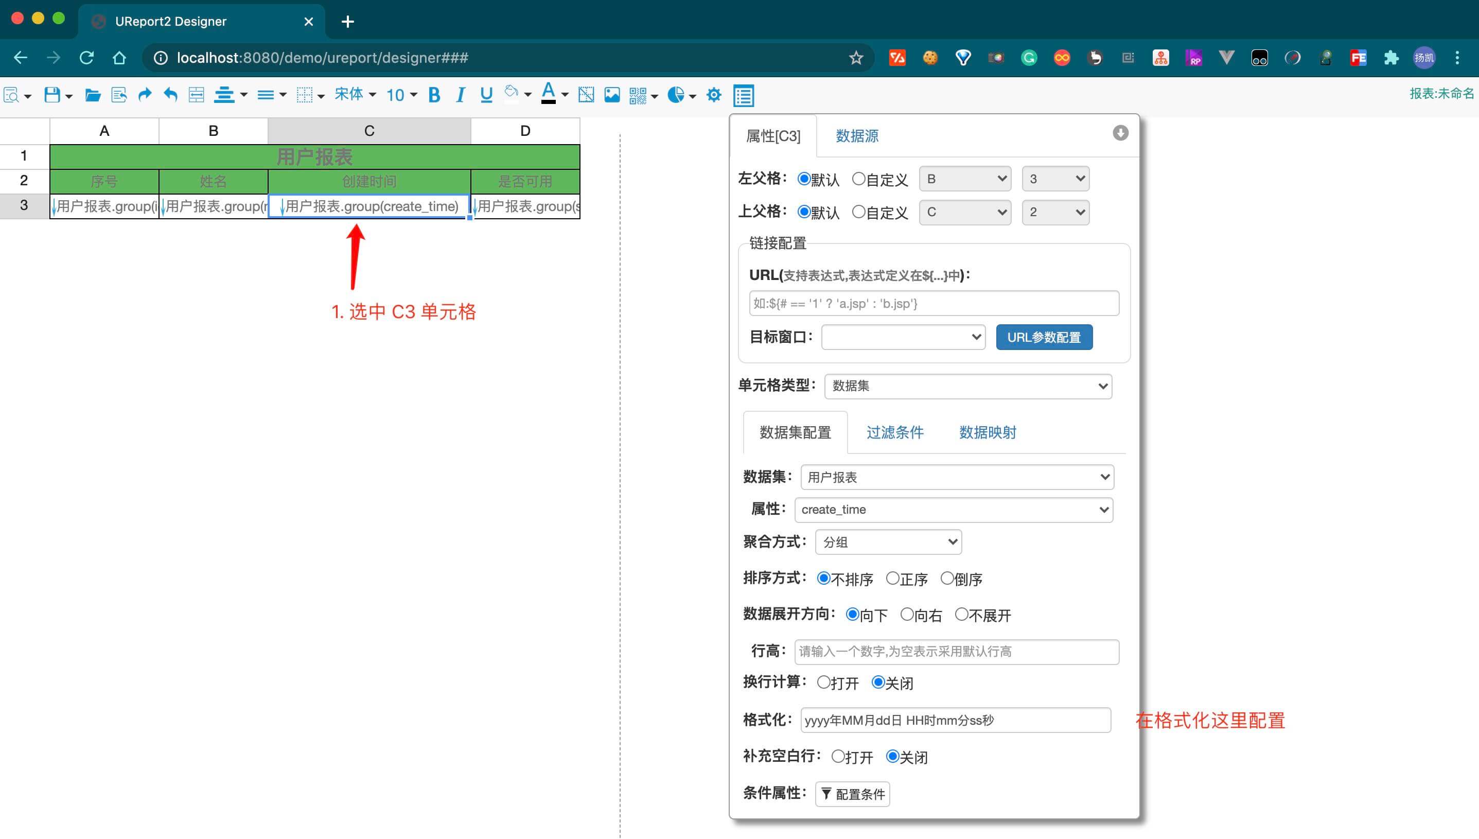Open the font color A swatch
The width and height of the screenshot is (1479, 839).
(548, 93)
